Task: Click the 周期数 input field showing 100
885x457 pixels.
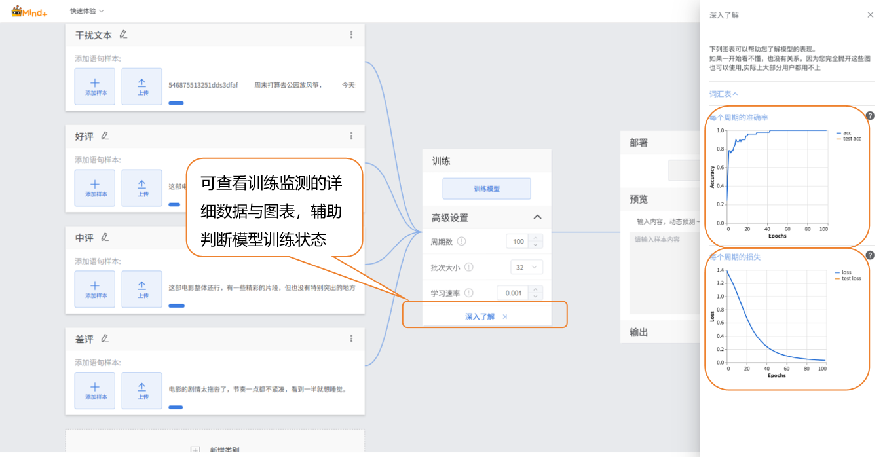Action: coord(518,242)
